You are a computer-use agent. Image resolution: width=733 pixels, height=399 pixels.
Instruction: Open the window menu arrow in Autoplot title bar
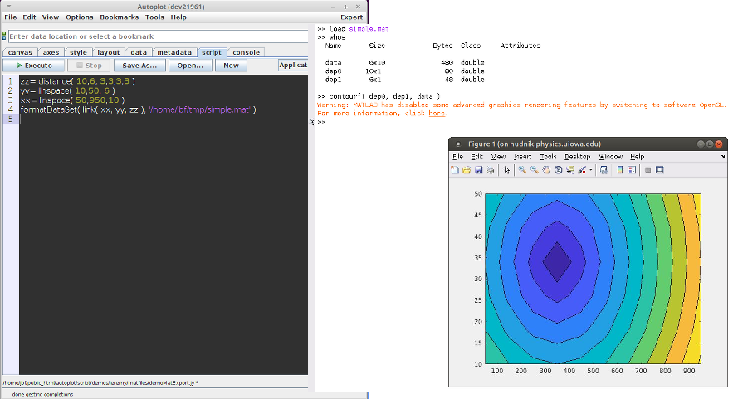click(8, 5)
